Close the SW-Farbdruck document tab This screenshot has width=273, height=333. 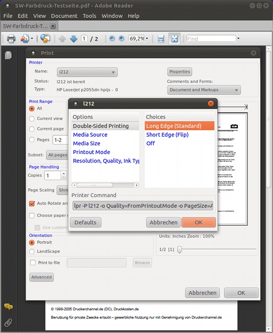(53, 26)
